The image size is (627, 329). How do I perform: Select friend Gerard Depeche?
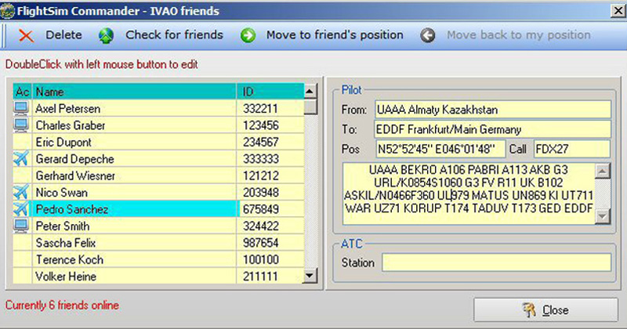pyautogui.click(x=134, y=159)
